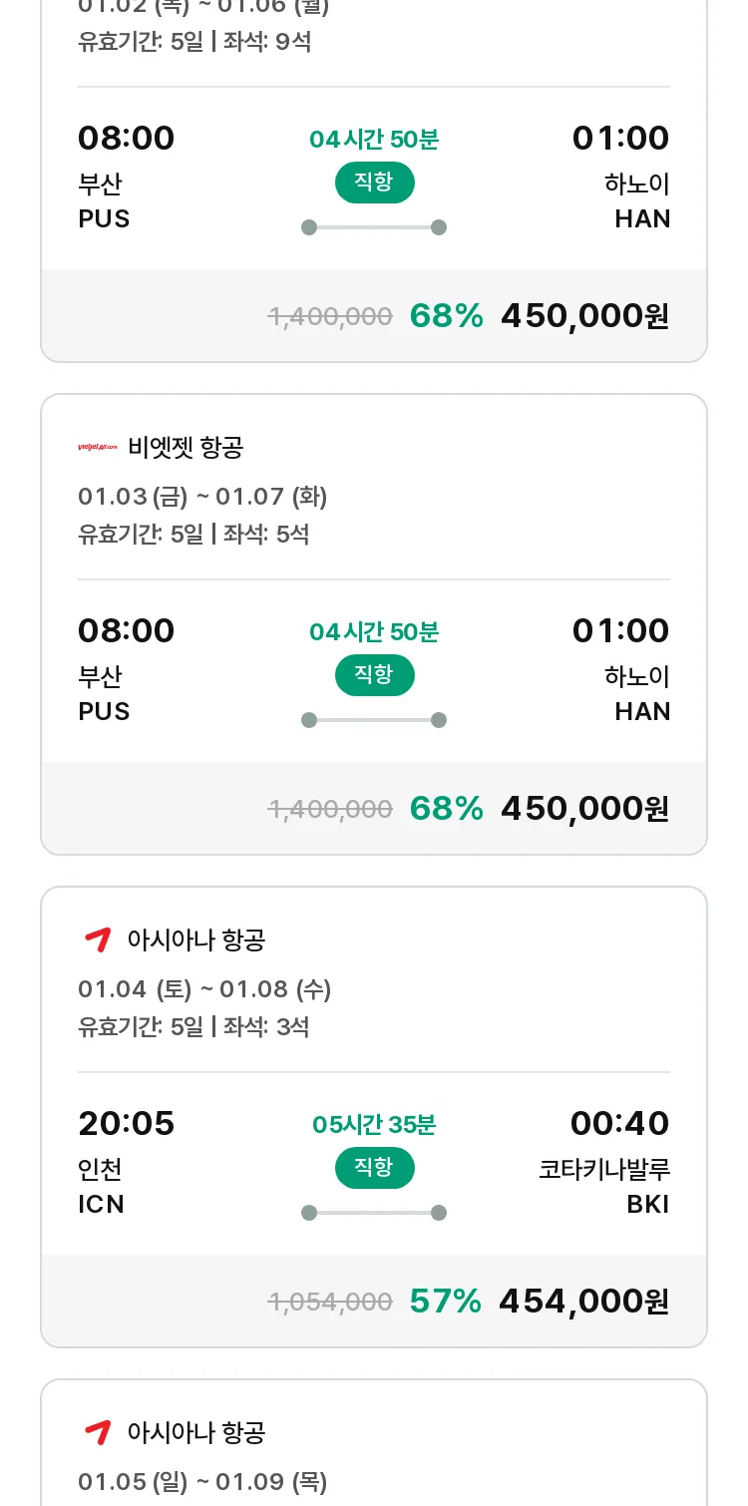Screen dimensions: 748x1506
Task: Open the 01.03 (금) ~ 01.07 (화) date range
Action: click(202, 497)
